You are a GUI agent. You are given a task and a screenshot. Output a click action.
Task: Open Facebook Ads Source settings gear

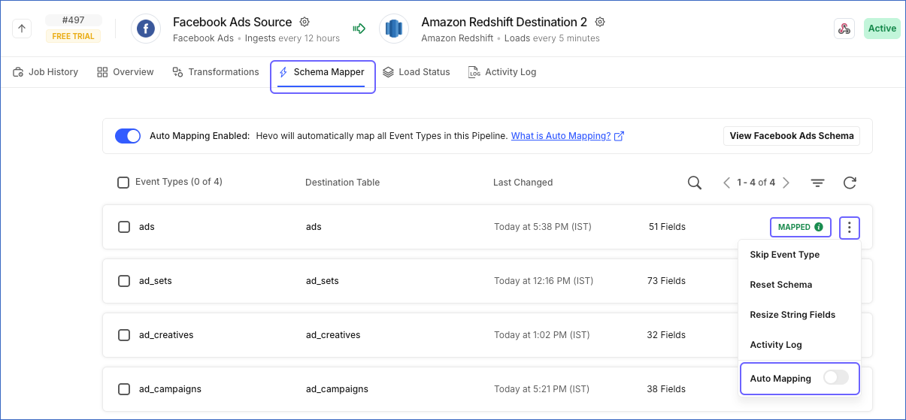305,22
